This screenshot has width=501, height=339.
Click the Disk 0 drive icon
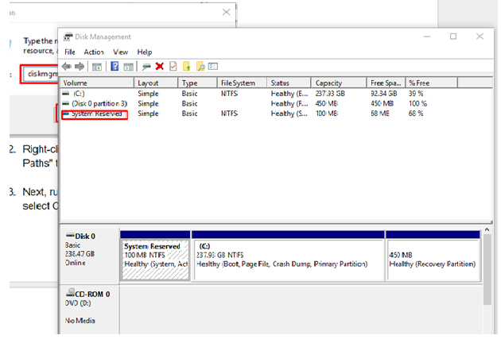tap(70, 236)
